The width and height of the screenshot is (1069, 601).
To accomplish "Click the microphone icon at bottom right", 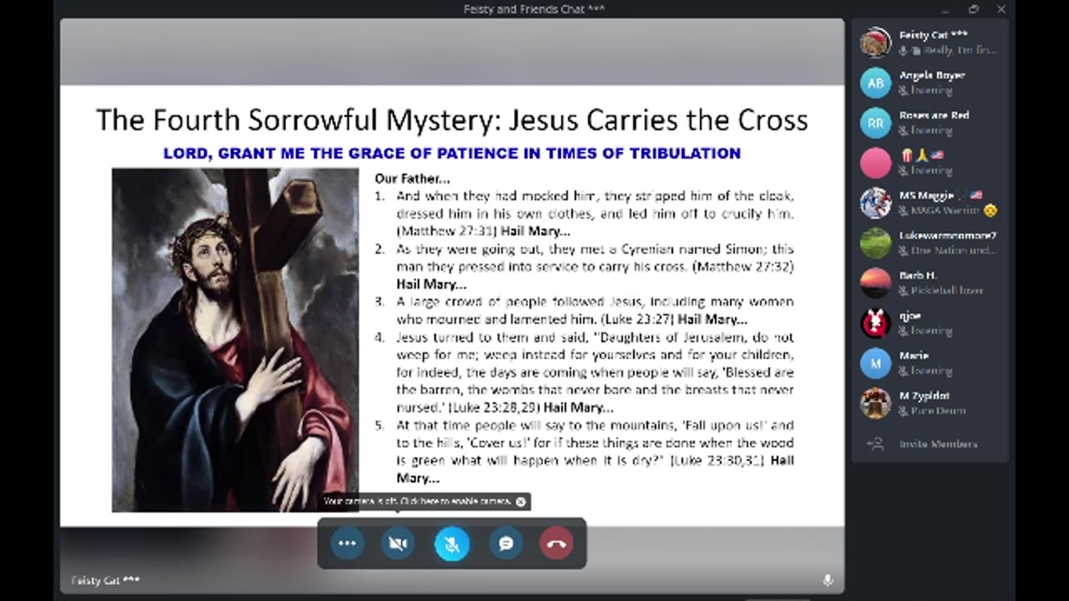I will pyautogui.click(x=828, y=580).
